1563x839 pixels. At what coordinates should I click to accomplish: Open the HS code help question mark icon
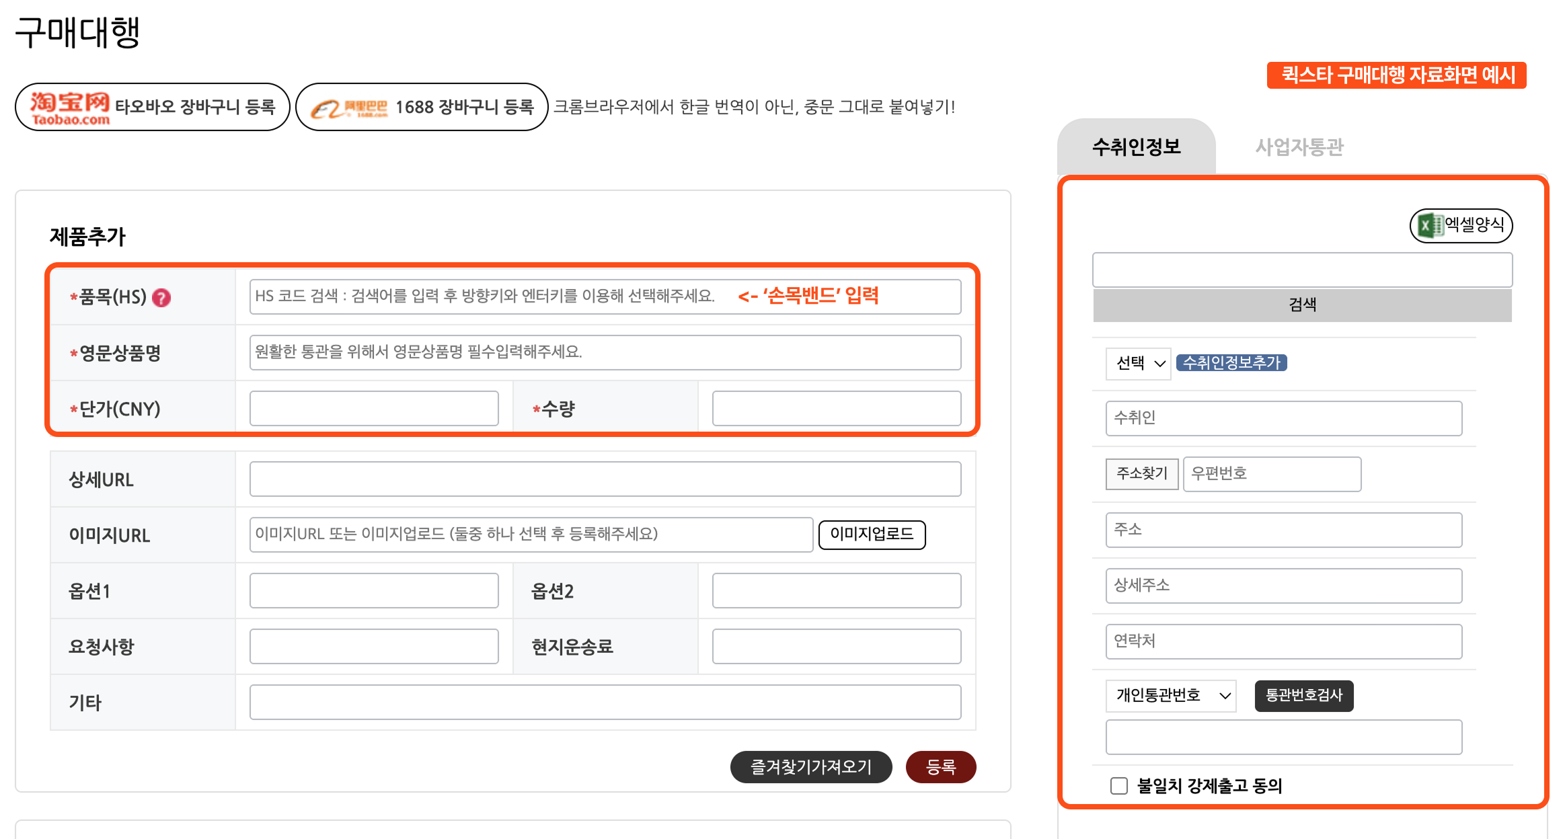161,296
